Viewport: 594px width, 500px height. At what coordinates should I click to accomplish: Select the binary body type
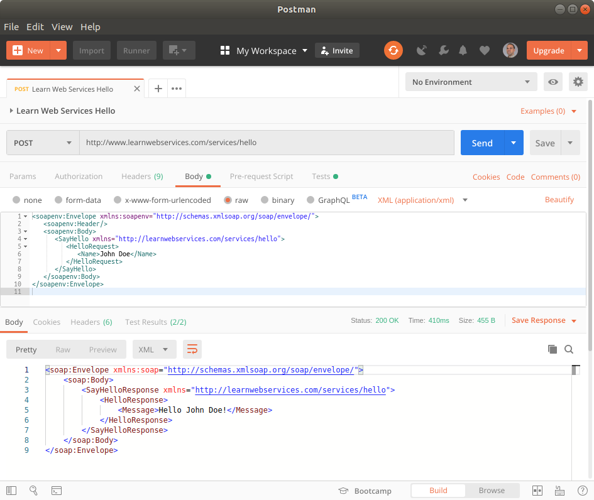(x=265, y=200)
